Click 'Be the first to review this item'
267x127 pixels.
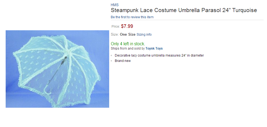132,17
